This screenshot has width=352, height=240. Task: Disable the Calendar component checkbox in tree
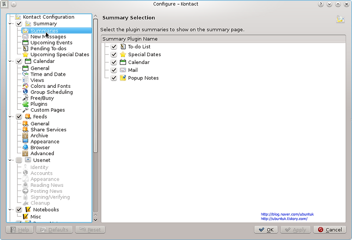tap(19, 61)
